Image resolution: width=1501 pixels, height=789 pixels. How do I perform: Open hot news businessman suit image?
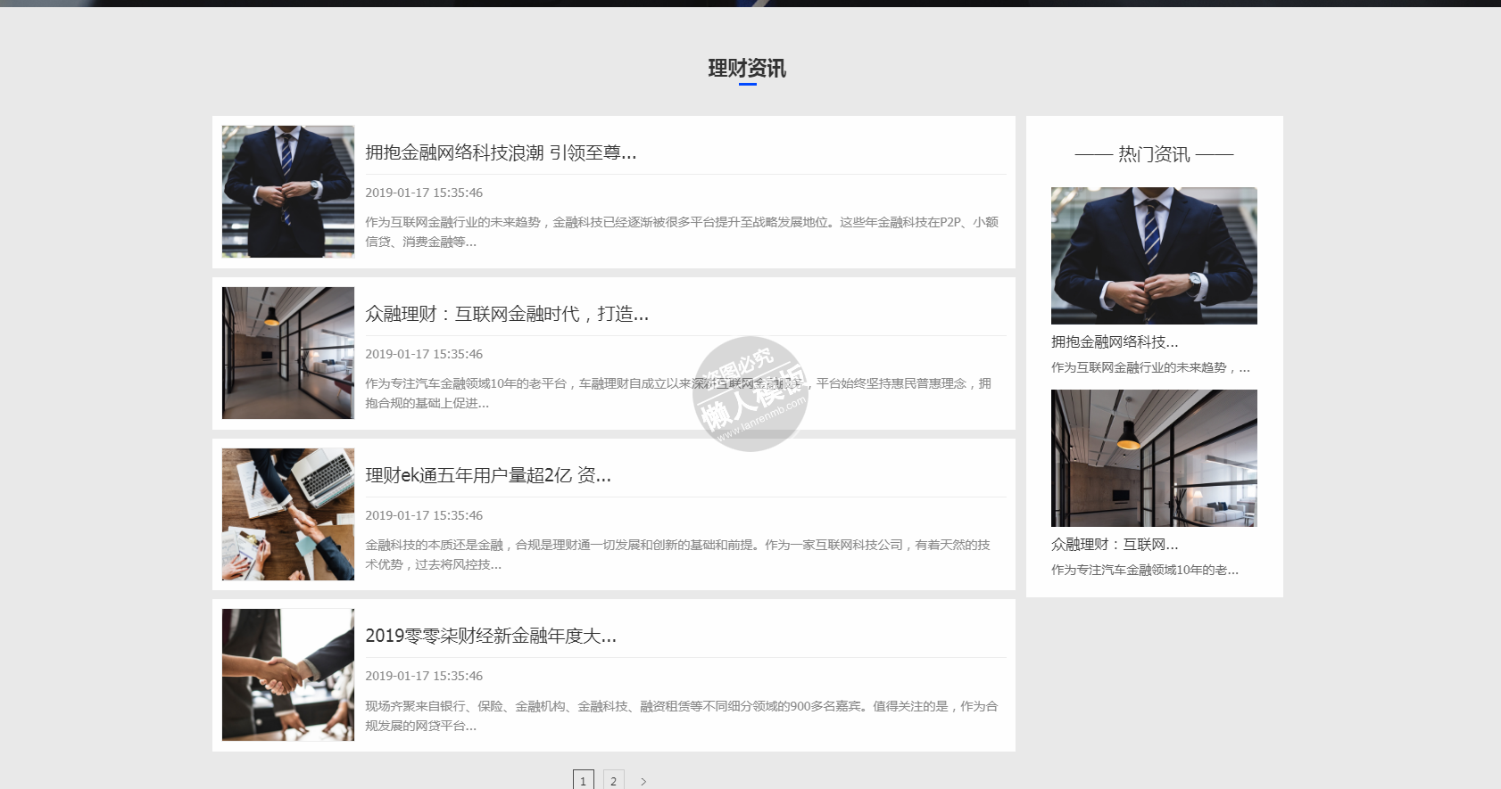pyautogui.click(x=1153, y=255)
